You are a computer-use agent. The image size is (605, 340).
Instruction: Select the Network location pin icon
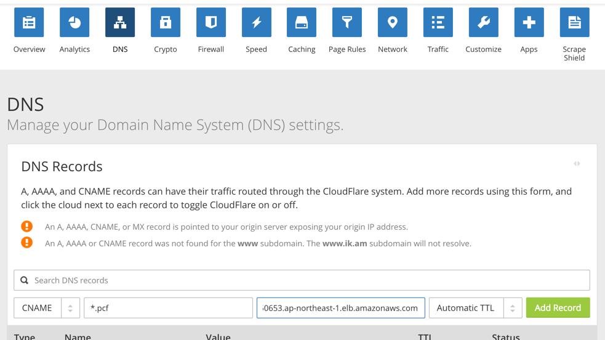click(x=393, y=23)
